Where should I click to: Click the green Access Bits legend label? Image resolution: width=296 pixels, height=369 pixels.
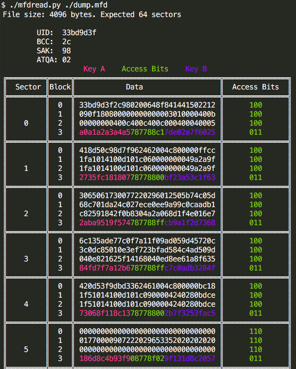(x=145, y=69)
